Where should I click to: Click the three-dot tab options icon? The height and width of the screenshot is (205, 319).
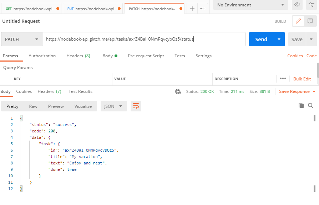click(x=203, y=9)
